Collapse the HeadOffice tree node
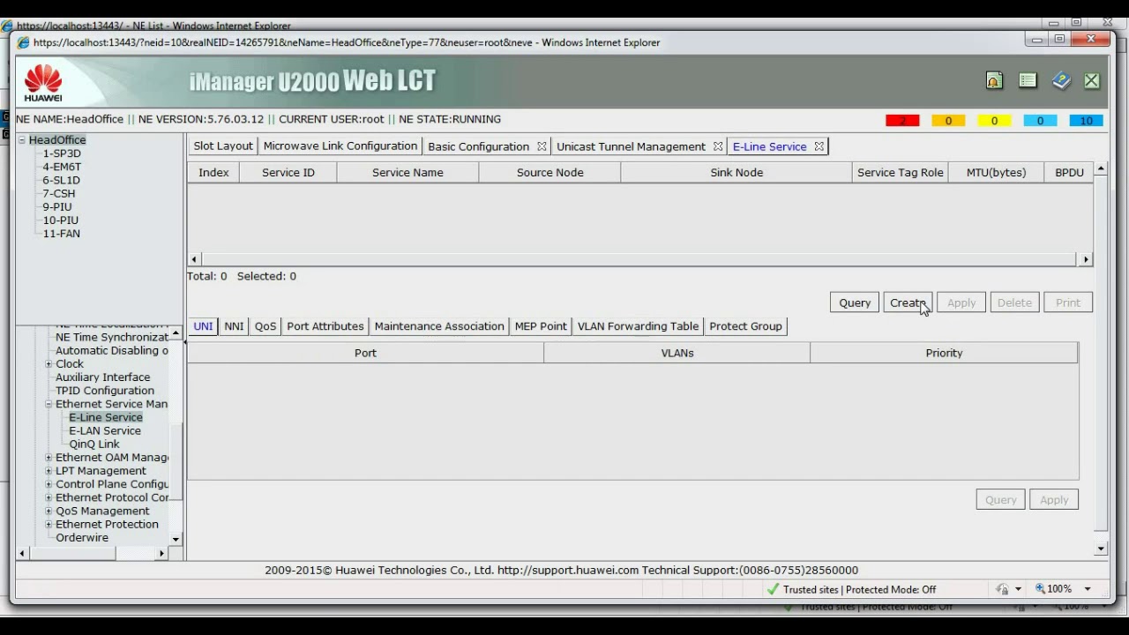The height and width of the screenshot is (635, 1129). point(22,140)
